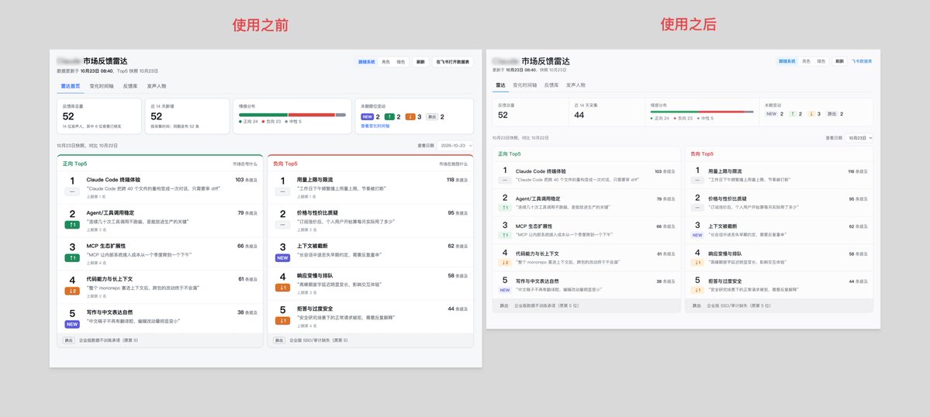Click red segment of 情感分布 bar in 使用之后 panel
This screenshot has width=930, height=417.
pyautogui.click(x=721, y=112)
